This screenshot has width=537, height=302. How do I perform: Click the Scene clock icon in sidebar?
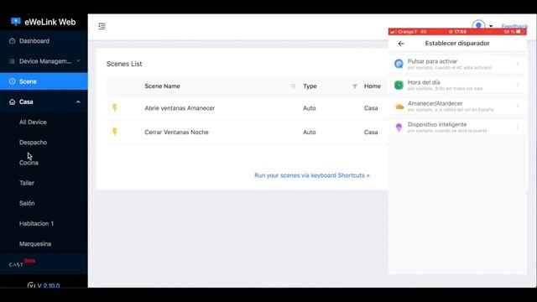(x=13, y=81)
